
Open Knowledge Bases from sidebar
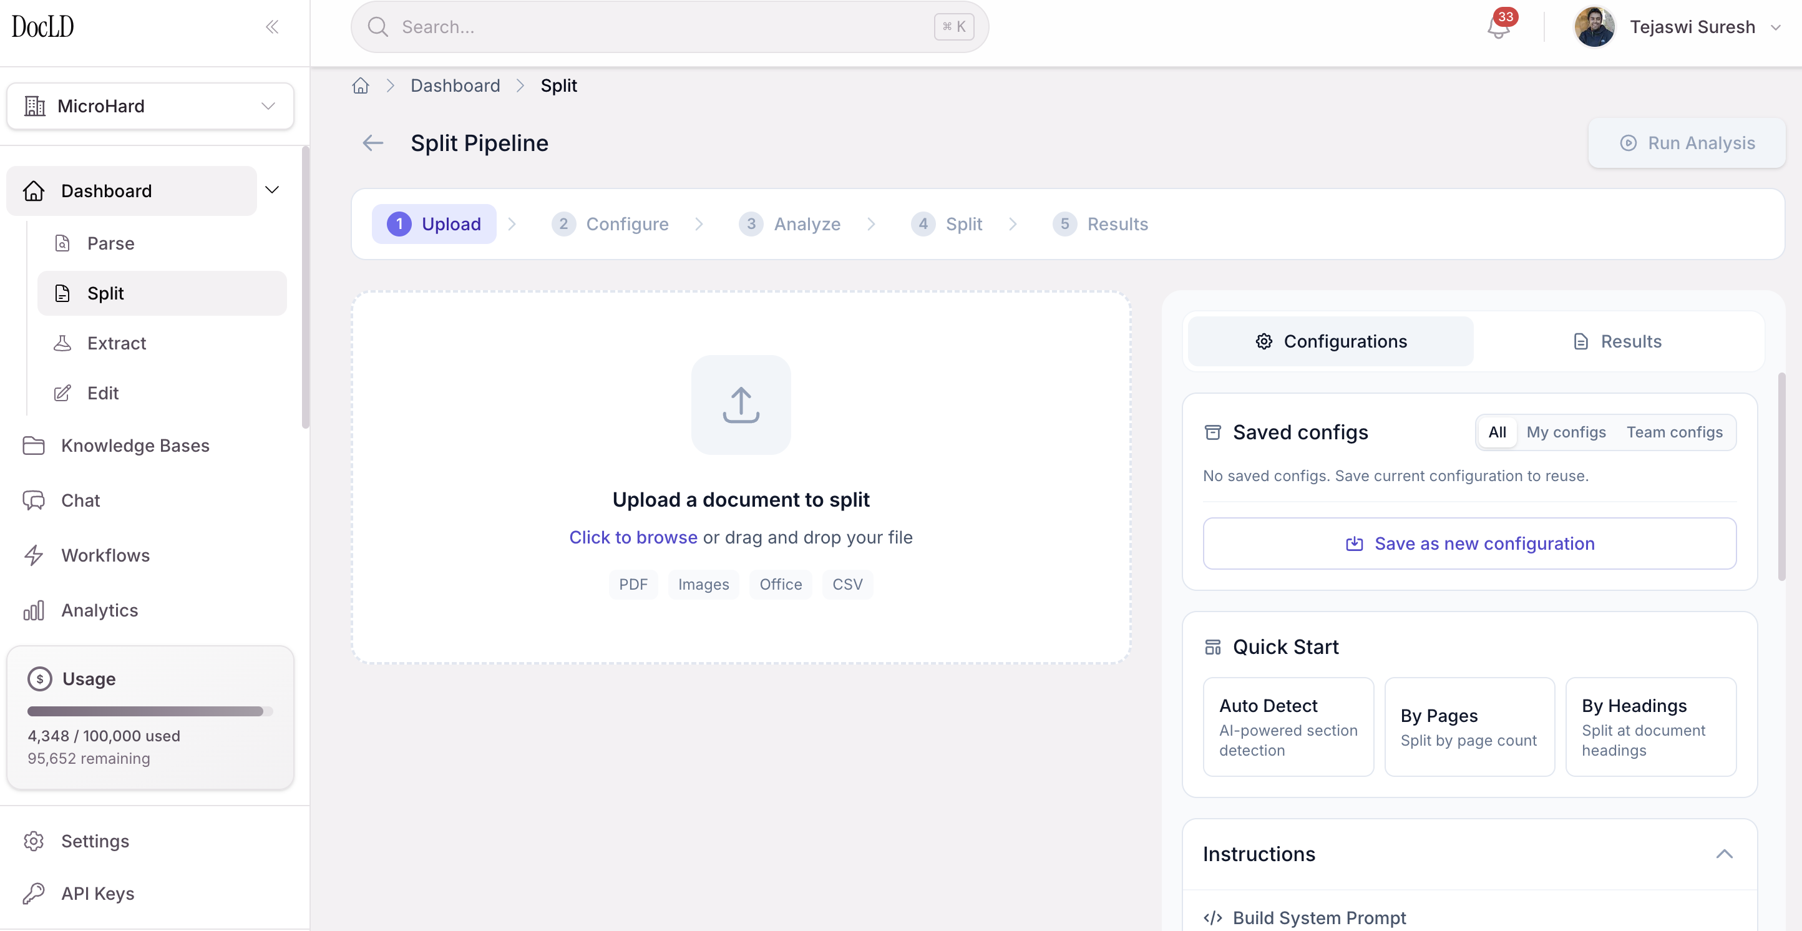pyautogui.click(x=135, y=446)
